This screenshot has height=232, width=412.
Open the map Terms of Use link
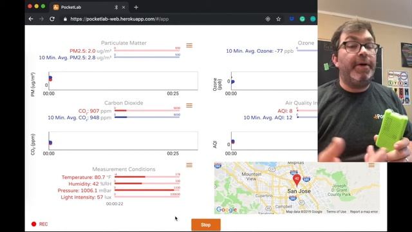[x=336, y=211]
